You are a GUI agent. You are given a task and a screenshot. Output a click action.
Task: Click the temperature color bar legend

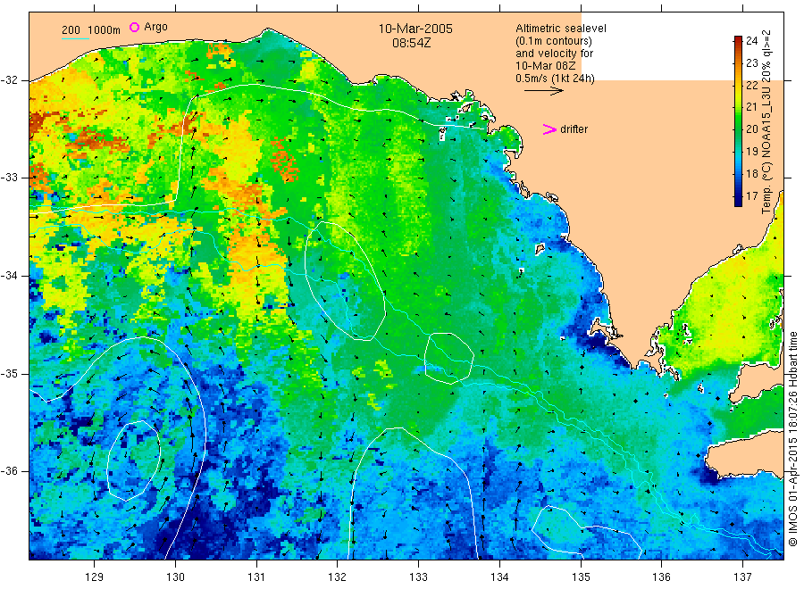point(738,121)
